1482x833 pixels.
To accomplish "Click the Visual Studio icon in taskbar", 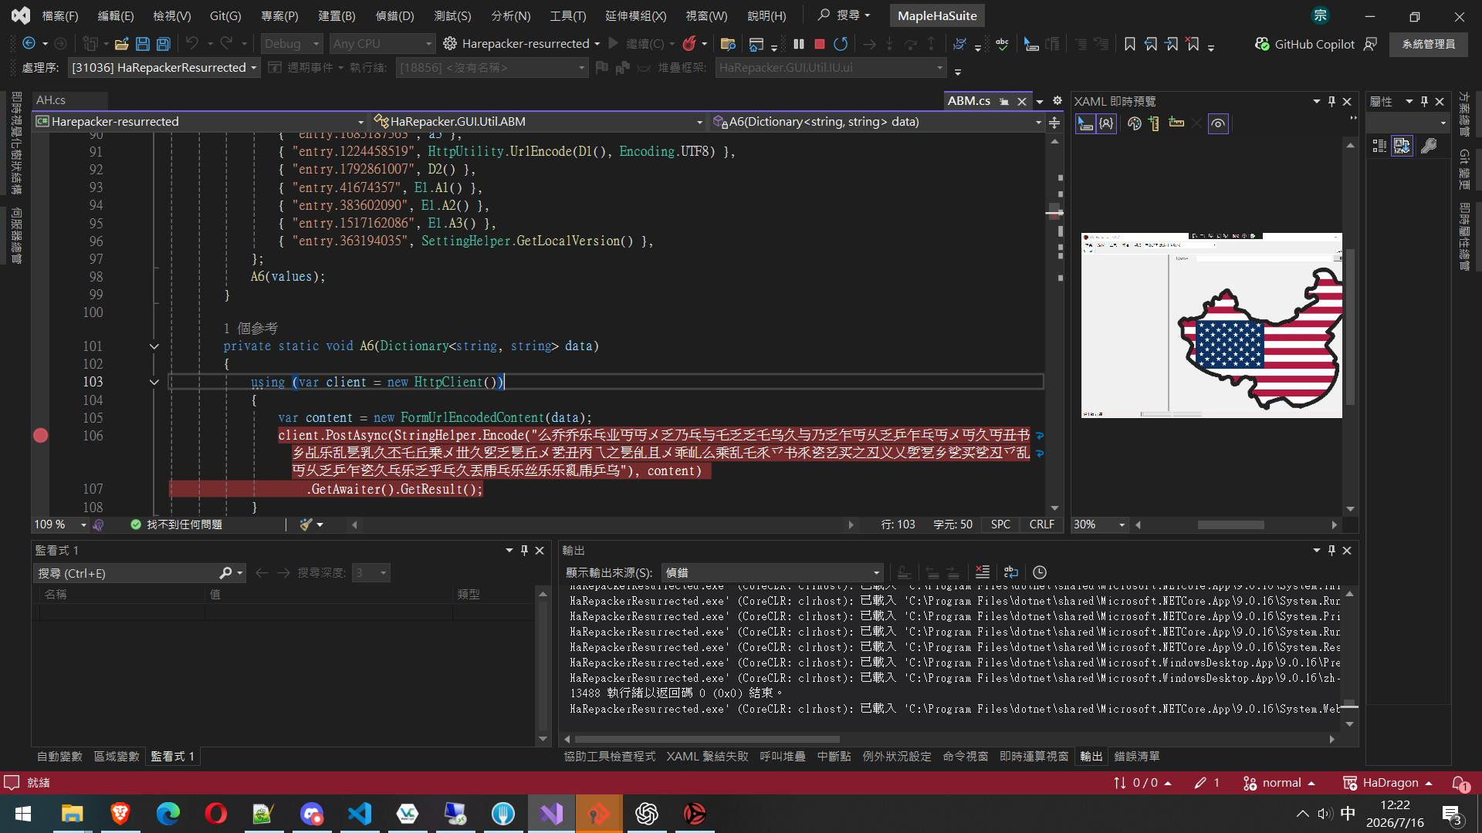I will point(551,814).
